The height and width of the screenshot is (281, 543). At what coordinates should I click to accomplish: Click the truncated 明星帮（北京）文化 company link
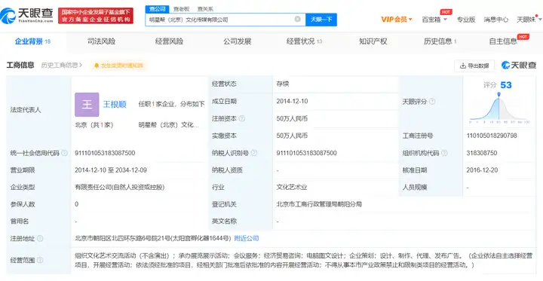[x=169, y=125]
